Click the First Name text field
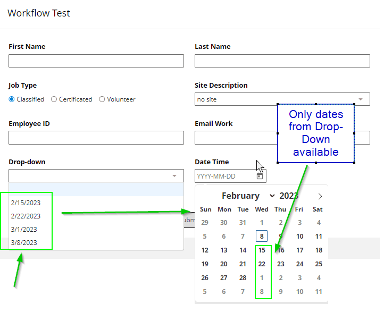Screen dimensions: 384x312 [96, 61]
